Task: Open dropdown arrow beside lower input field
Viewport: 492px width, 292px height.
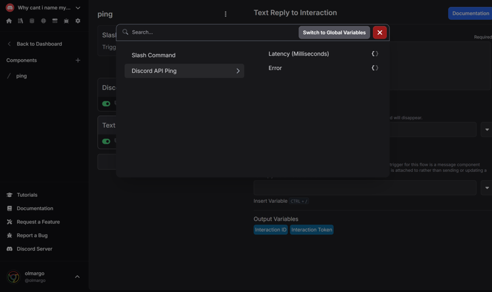Action: point(487,188)
